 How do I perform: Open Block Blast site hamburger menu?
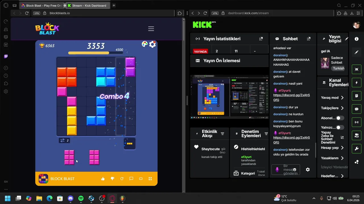click(151, 29)
